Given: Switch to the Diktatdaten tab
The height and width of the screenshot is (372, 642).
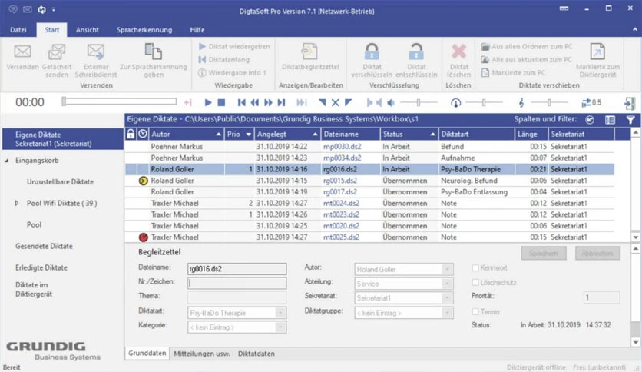Looking at the screenshot, I should coord(256,354).
